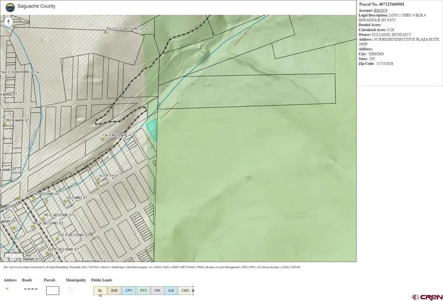Screen dimensions: 443x301
Task: Click the address marker at 170 Third St
Action: click(65, 202)
